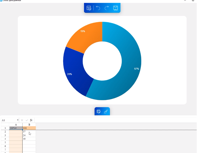The image size is (197, 153).
Task: Select empty cell A4
Action: pyautogui.click(x=16, y=139)
